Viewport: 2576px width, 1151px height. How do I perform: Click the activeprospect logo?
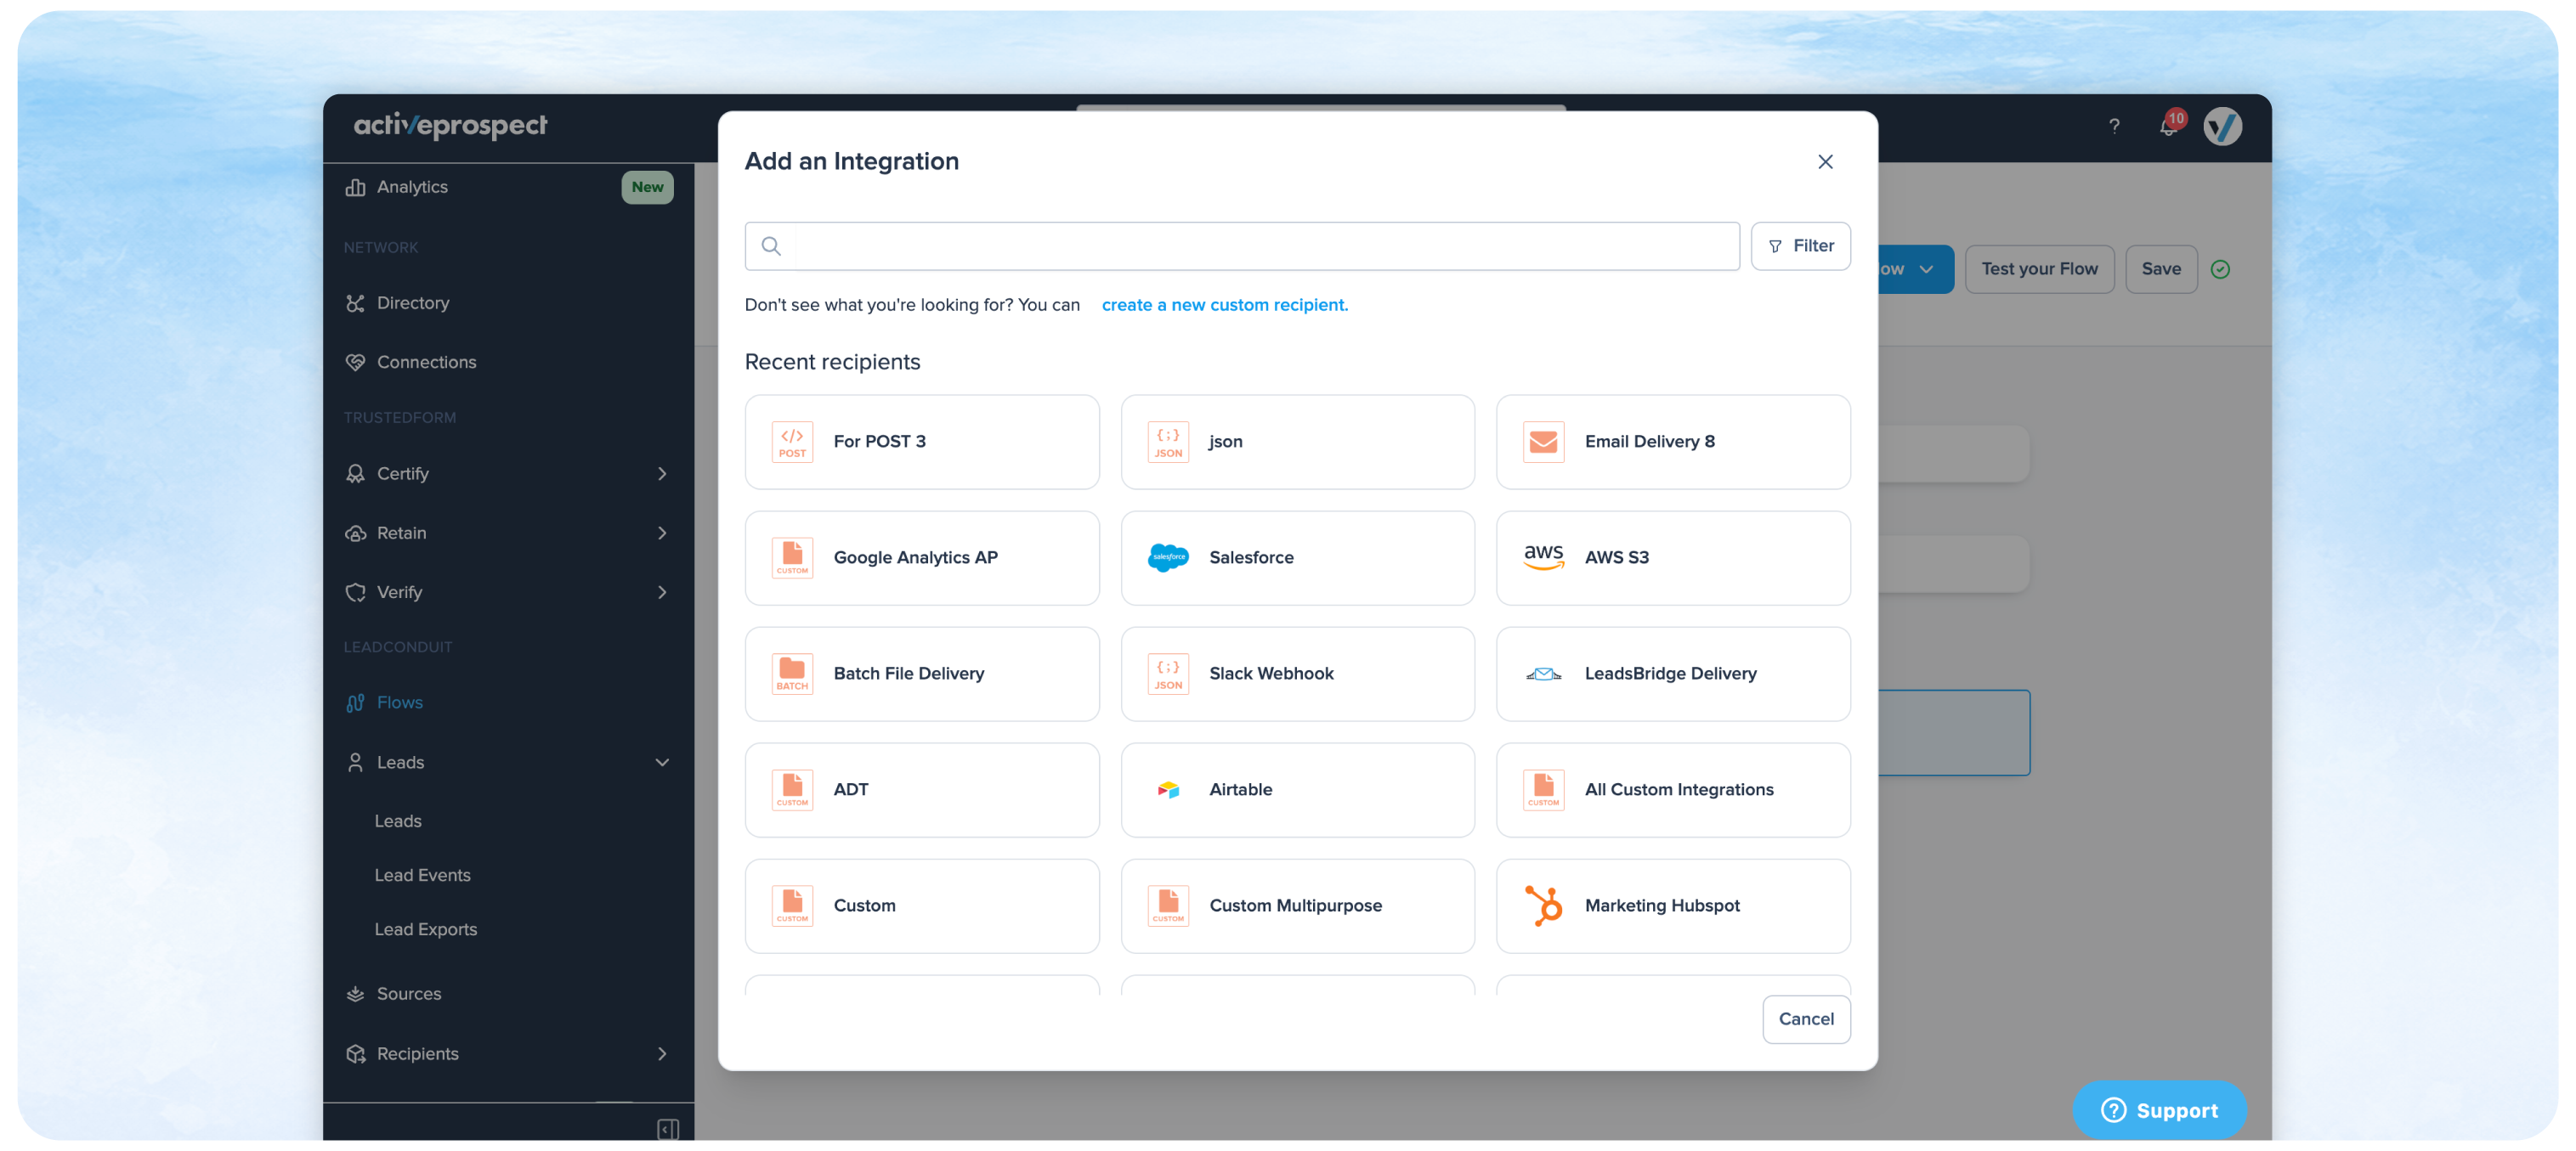point(450,125)
